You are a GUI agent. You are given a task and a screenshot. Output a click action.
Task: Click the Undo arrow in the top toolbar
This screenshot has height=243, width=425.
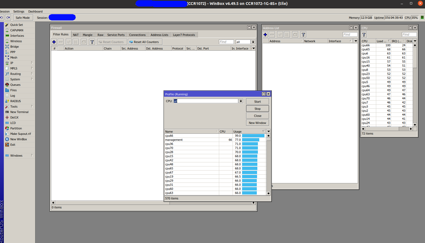[1, 18]
